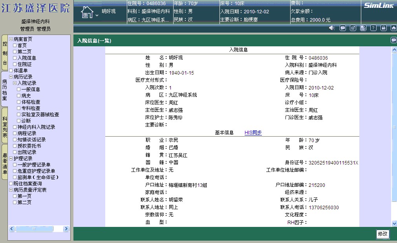This screenshot has height=243, width=397.
Task: Collapse the 入院记录 tree node
Action: pyautogui.click(x=15, y=83)
